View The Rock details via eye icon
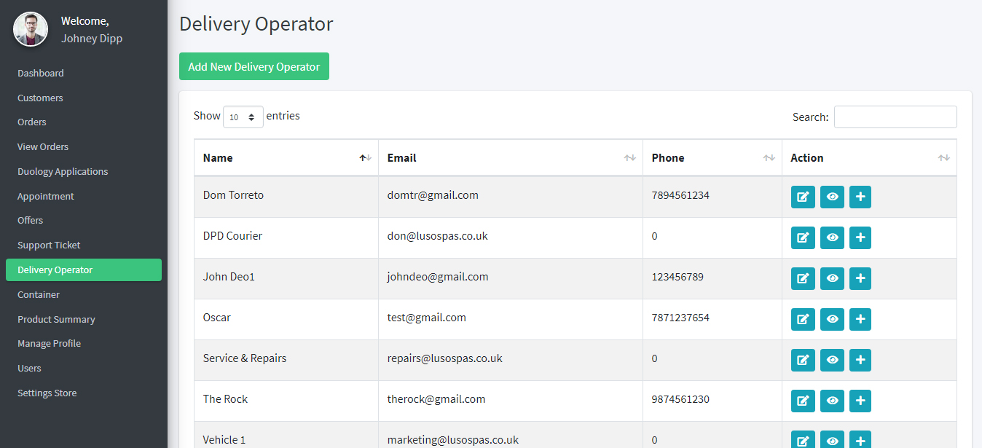The width and height of the screenshot is (982, 448). (x=832, y=401)
